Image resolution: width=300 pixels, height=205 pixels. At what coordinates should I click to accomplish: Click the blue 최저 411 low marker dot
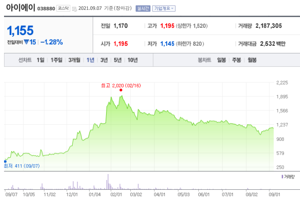[x=5, y=161]
